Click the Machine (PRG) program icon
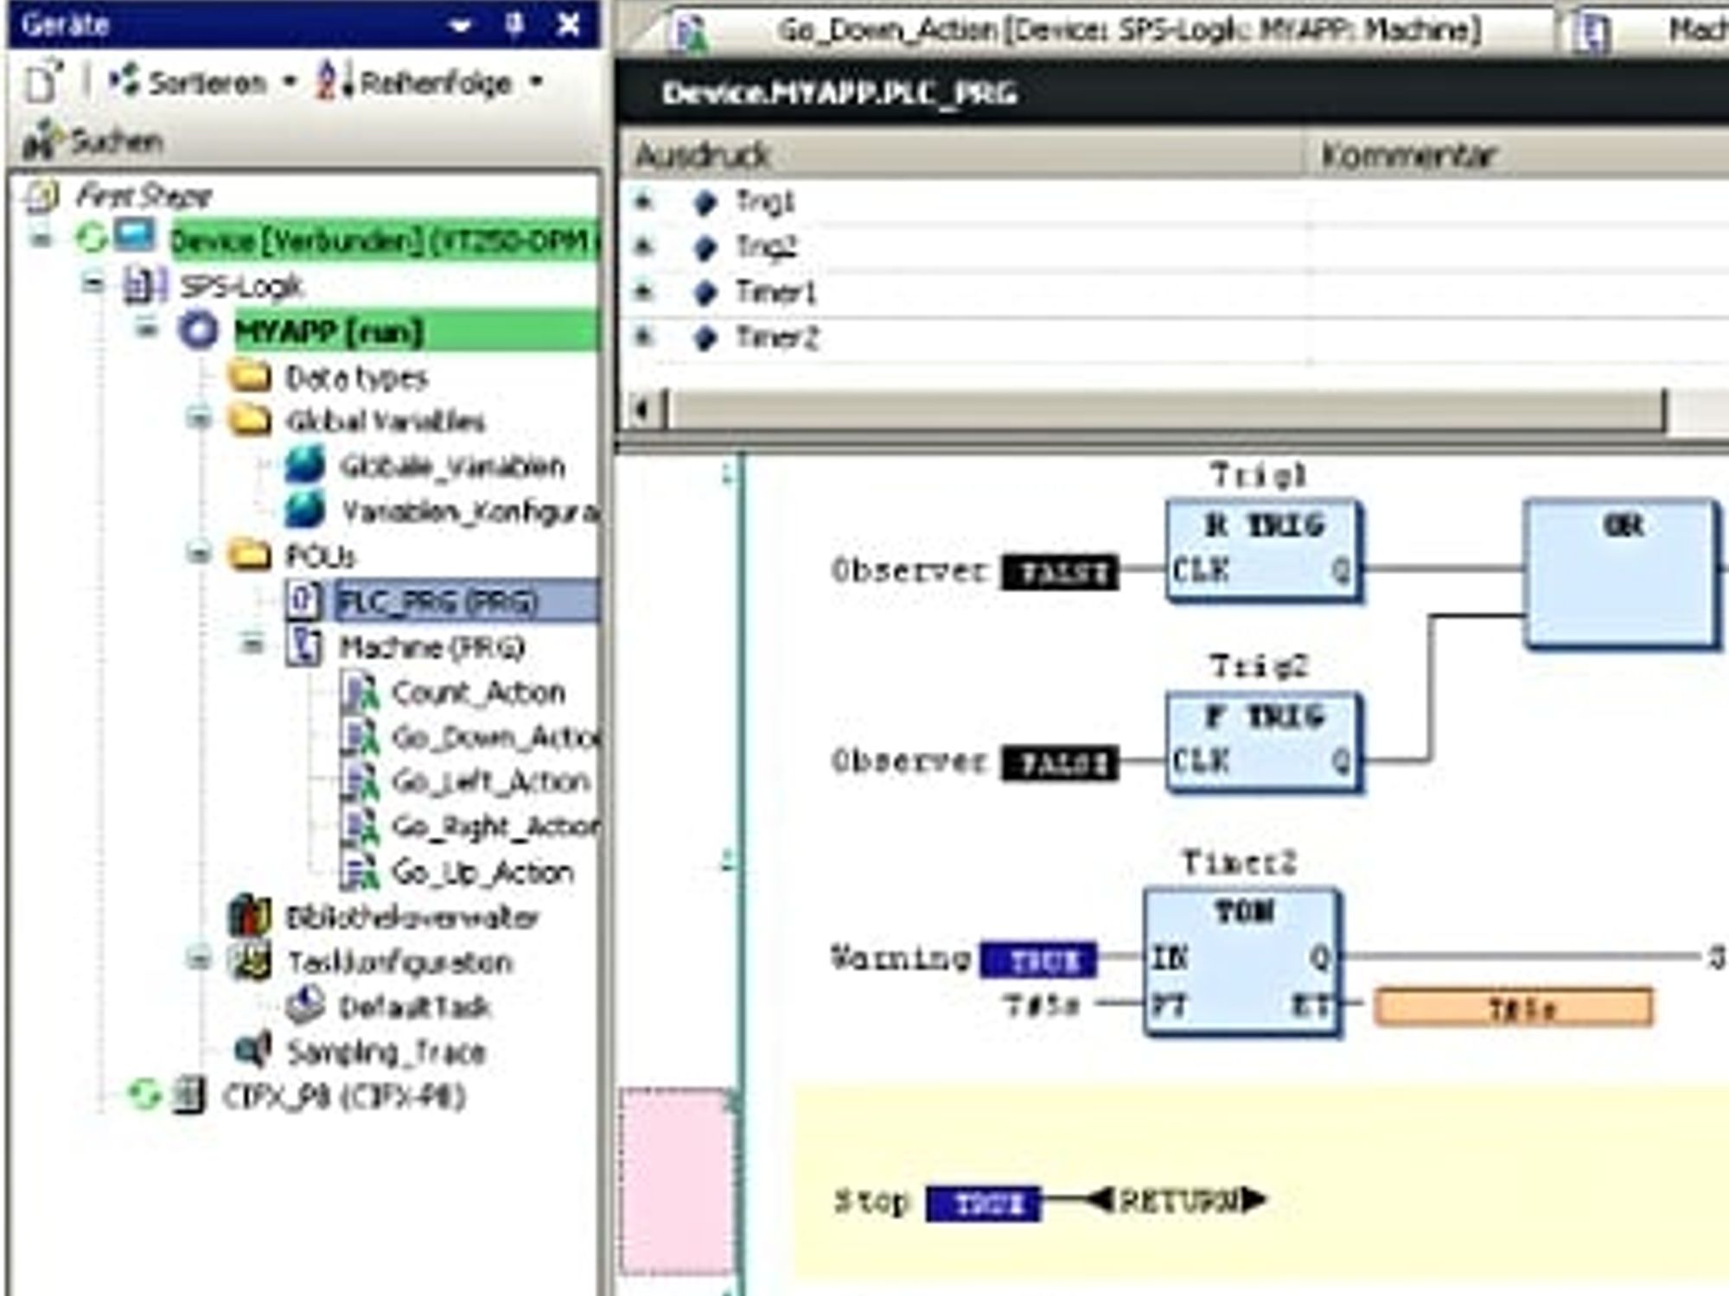Screen dimensions: 1729x1296 [304, 645]
